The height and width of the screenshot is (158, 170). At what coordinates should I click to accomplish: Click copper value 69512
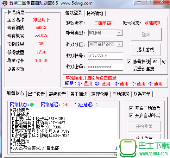pyautogui.click(x=41, y=27)
